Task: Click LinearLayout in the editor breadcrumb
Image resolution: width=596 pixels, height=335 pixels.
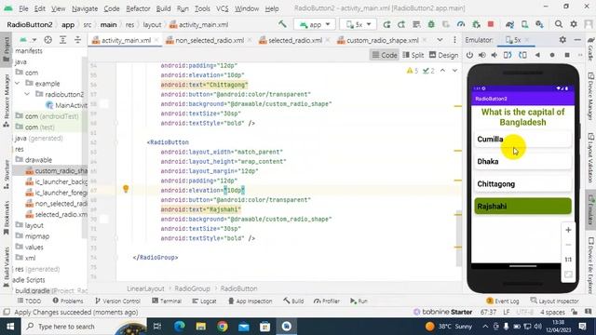Action: tap(145, 288)
